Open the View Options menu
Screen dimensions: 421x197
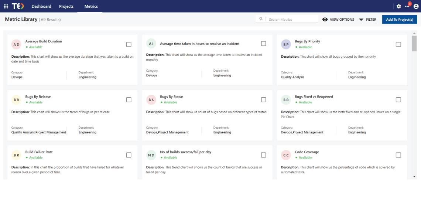coord(338,20)
